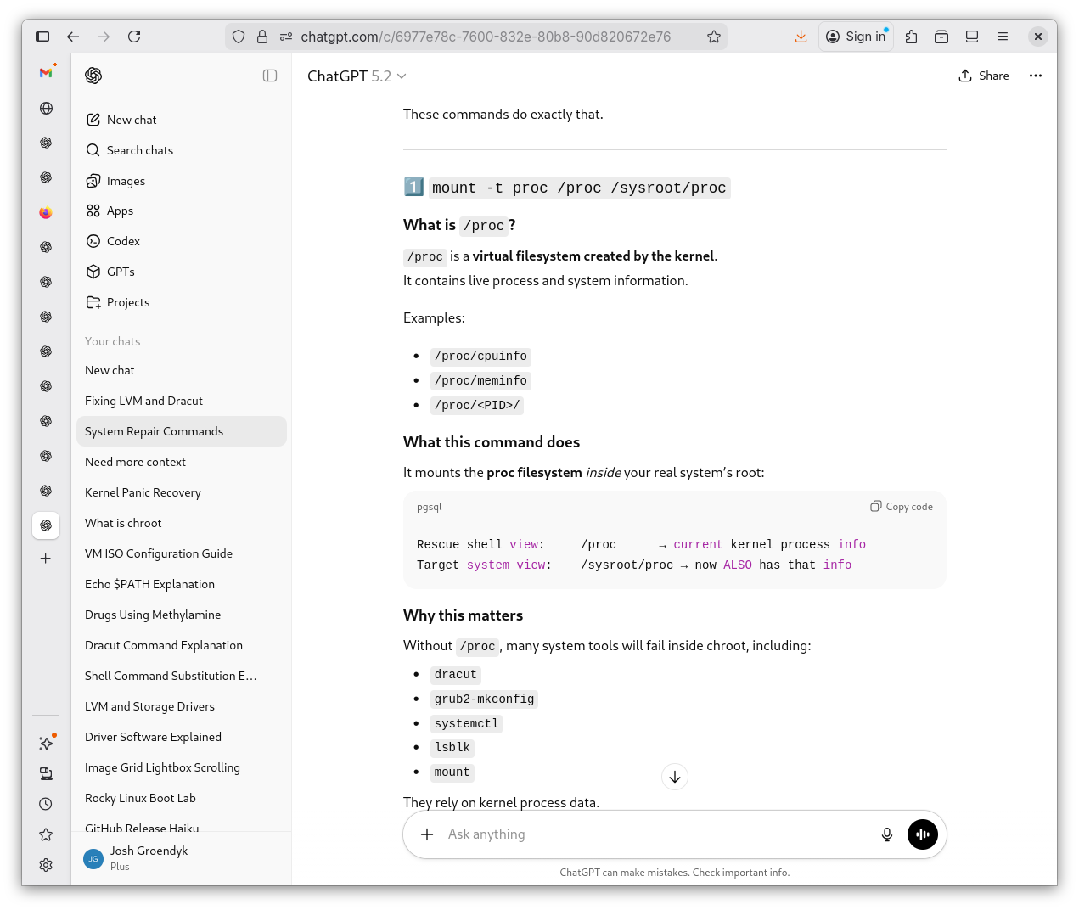Open the three-dot conversation options menu
1079x910 pixels.
tap(1035, 76)
